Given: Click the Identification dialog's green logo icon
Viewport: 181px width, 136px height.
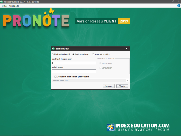Looking at the screenshot, I should [x=53, y=49].
